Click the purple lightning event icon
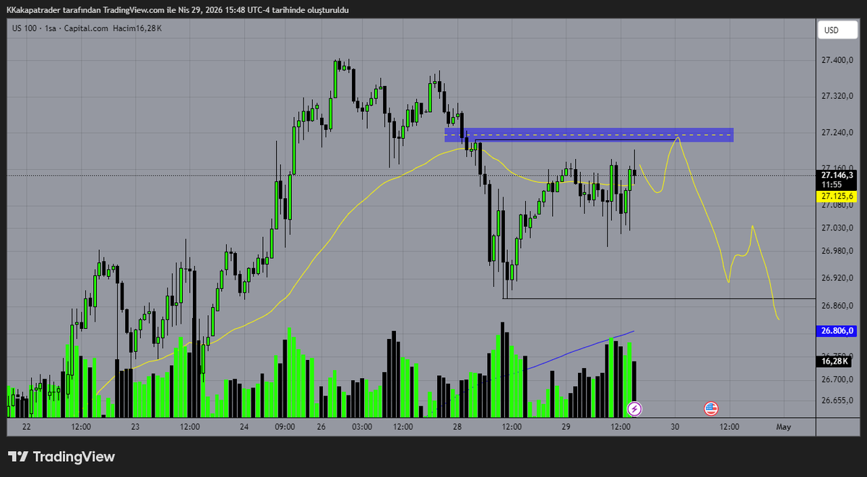 (634, 409)
